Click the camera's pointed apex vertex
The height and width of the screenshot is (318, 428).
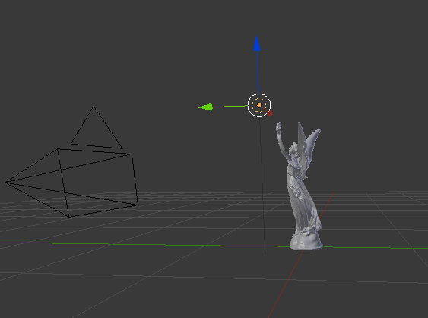tap(6, 183)
